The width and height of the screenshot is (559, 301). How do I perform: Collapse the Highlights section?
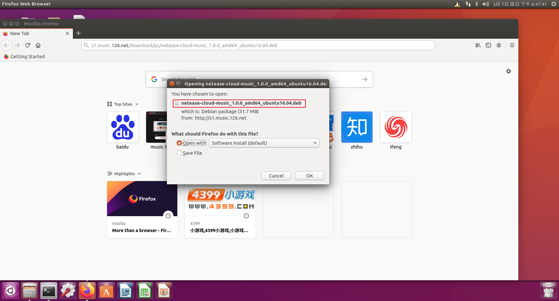[124, 174]
